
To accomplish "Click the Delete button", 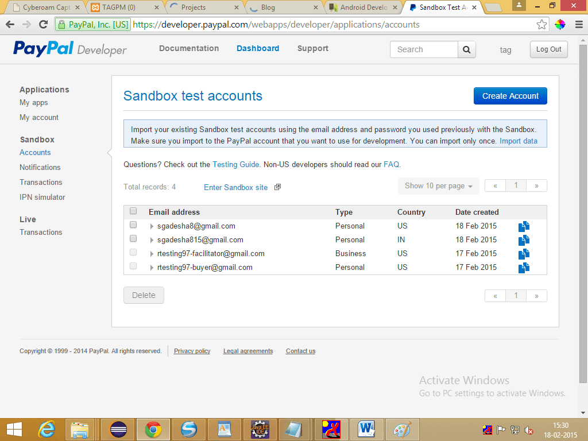I will (144, 295).
